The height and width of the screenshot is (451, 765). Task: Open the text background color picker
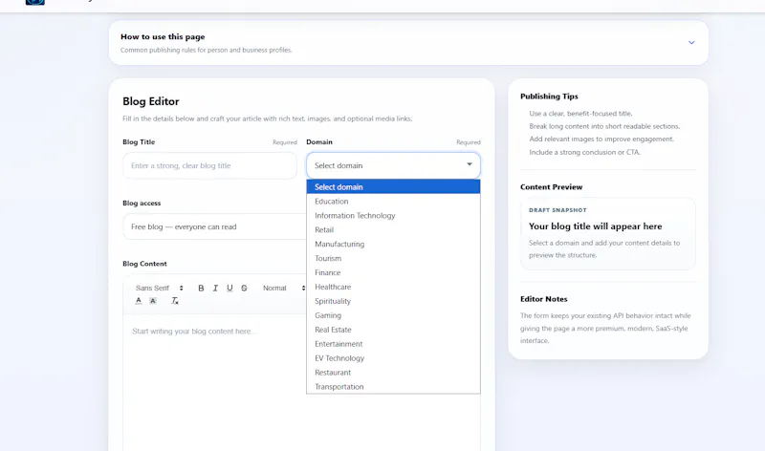click(153, 301)
